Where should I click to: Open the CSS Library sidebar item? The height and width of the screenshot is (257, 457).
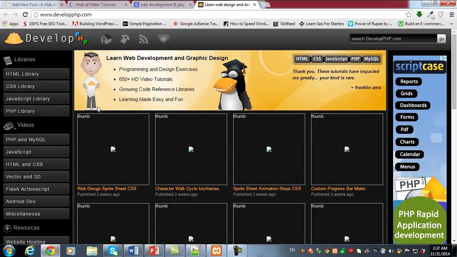[x=36, y=86]
